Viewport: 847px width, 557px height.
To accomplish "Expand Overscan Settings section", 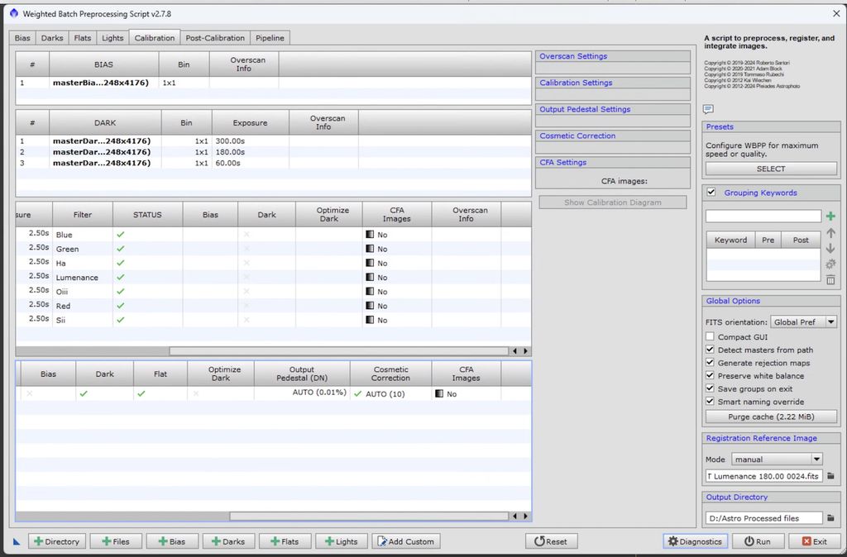I will click(x=613, y=56).
